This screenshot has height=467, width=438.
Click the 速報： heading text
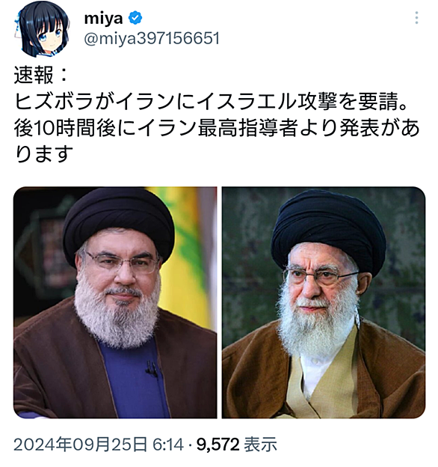point(41,75)
